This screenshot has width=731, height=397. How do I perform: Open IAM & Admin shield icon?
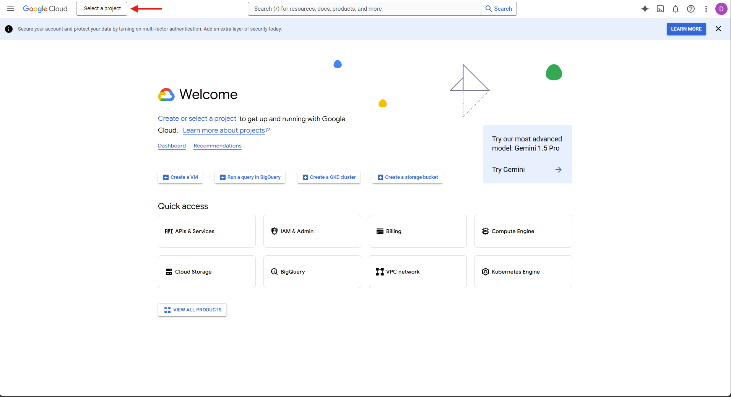point(275,231)
